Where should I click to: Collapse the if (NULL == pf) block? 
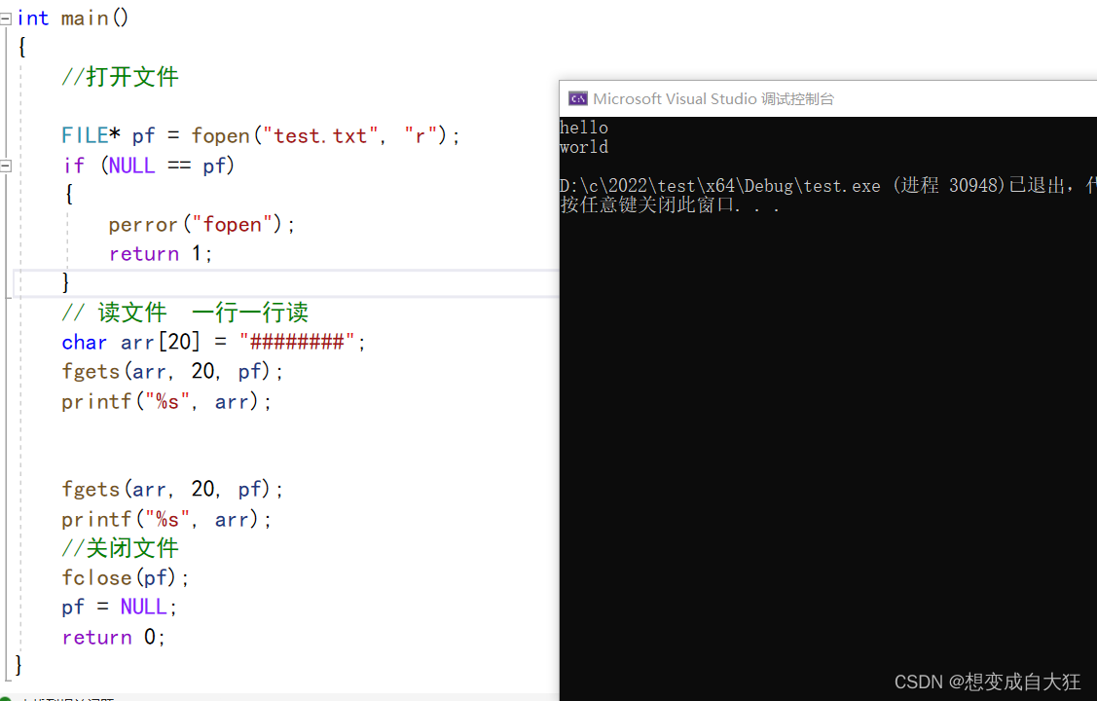(6, 166)
